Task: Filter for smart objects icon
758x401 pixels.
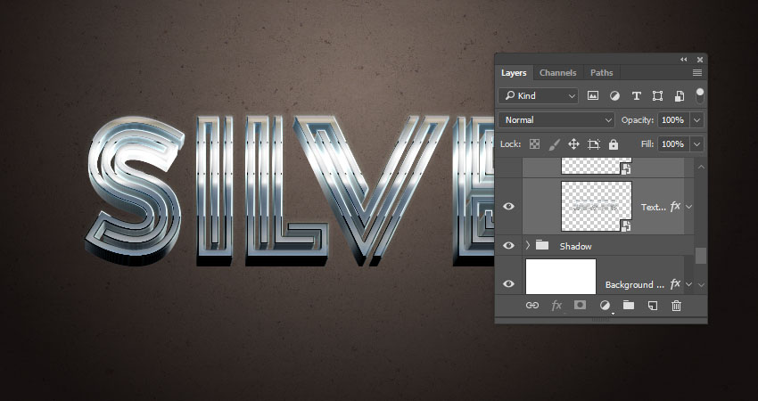Action: tap(680, 95)
